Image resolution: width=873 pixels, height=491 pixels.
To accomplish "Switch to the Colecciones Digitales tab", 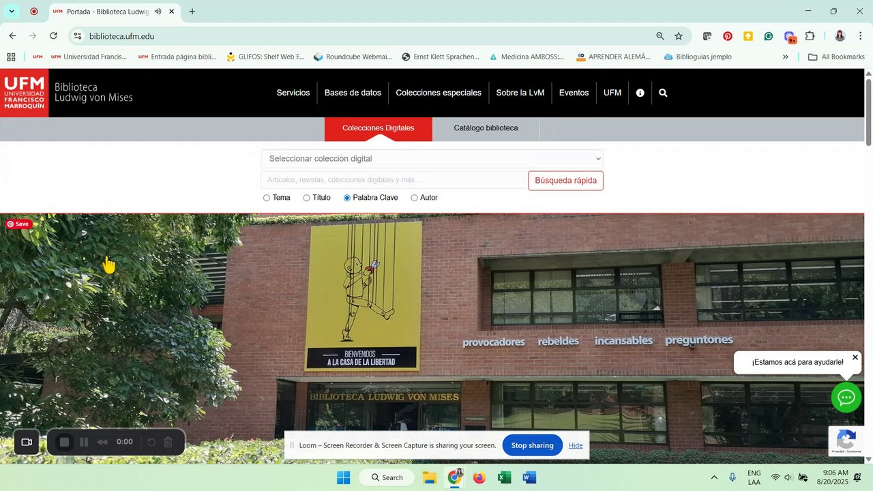I will (x=379, y=128).
